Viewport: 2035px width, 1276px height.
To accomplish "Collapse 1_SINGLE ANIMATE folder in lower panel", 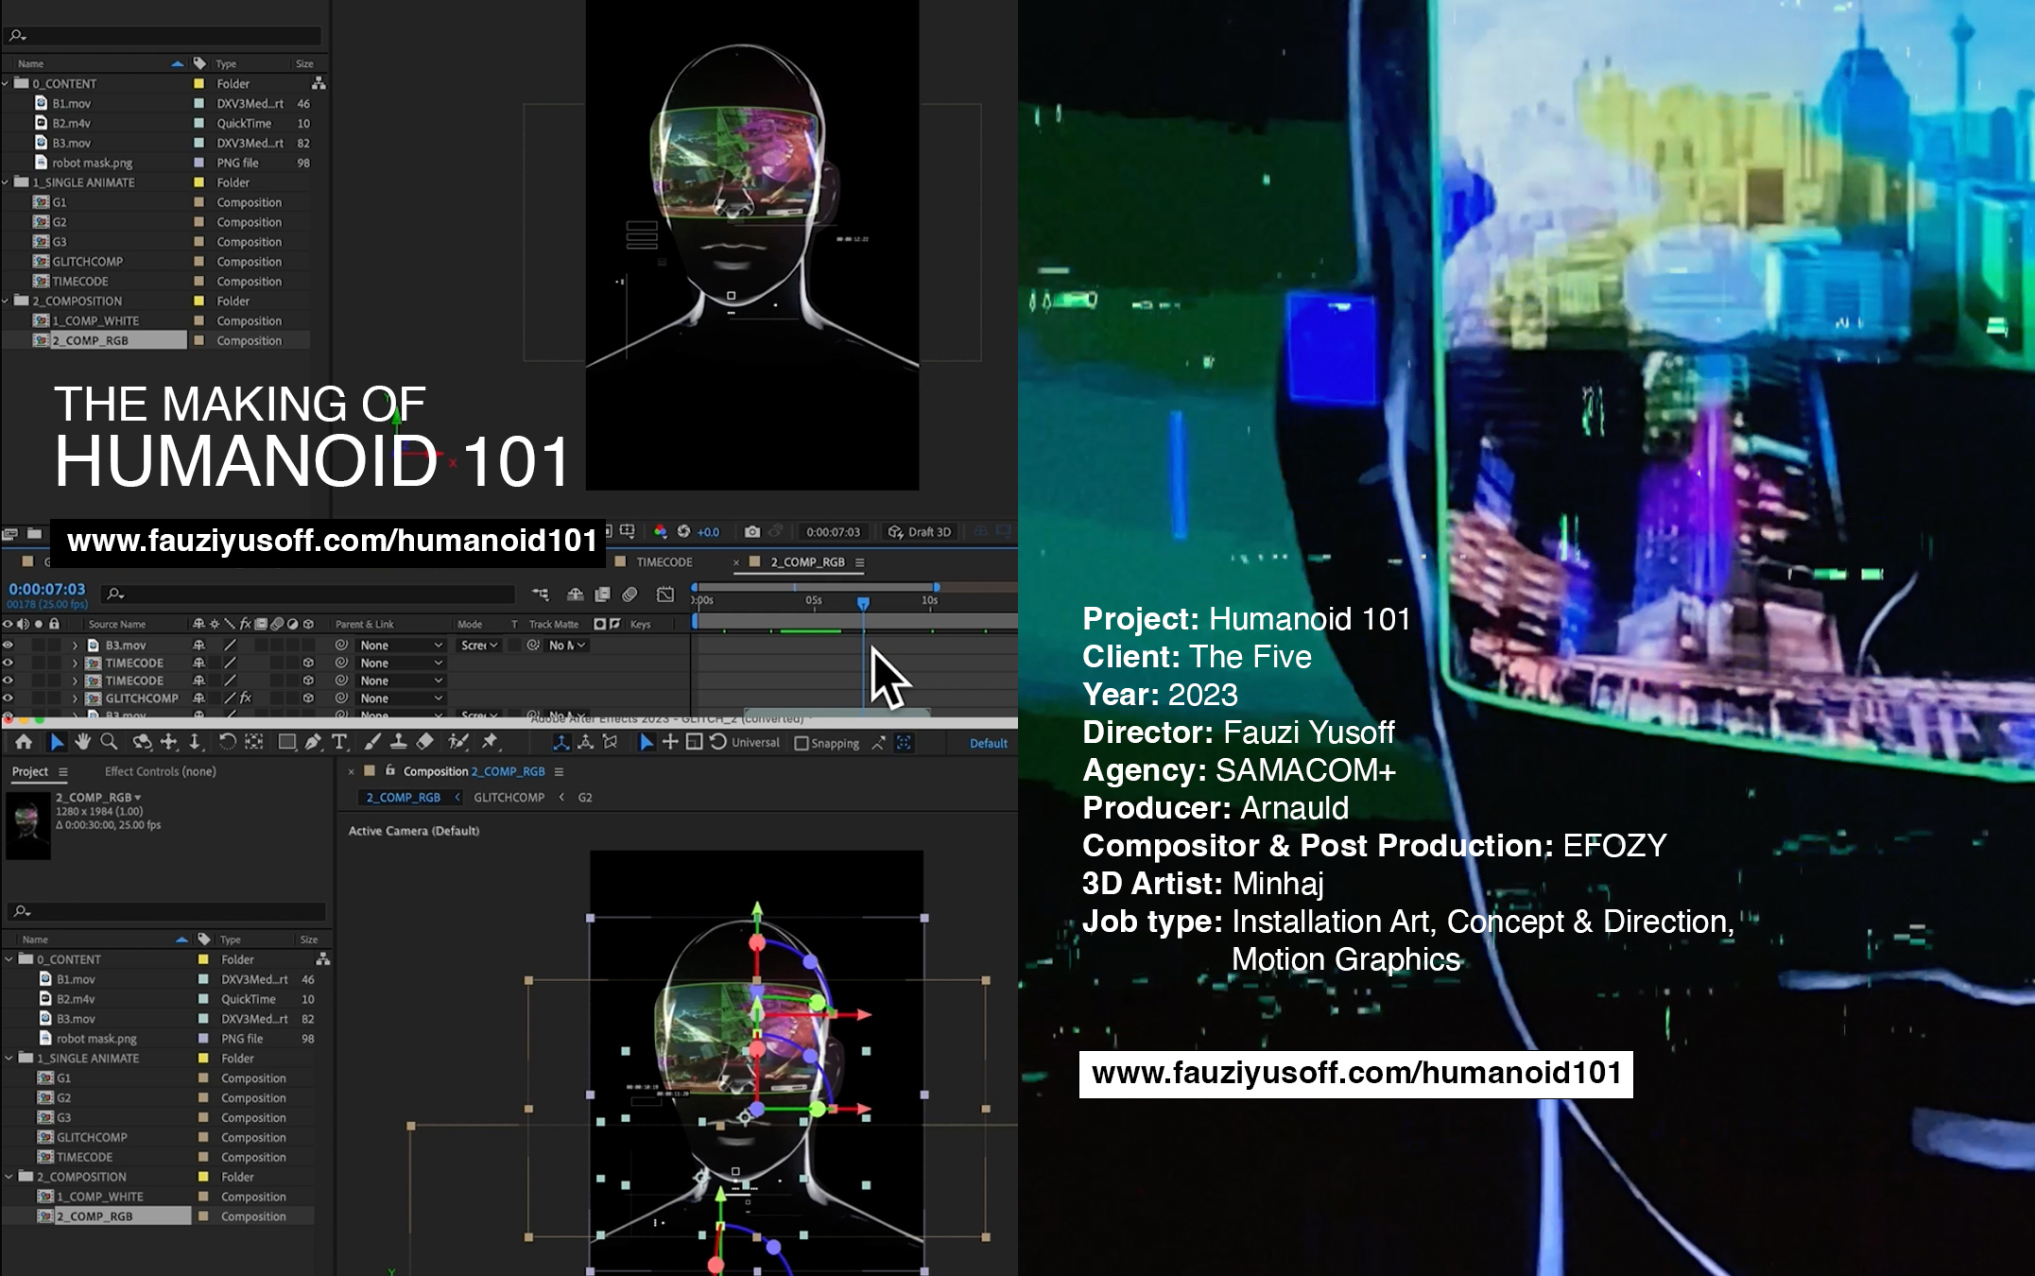I will click(x=9, y=1058).
